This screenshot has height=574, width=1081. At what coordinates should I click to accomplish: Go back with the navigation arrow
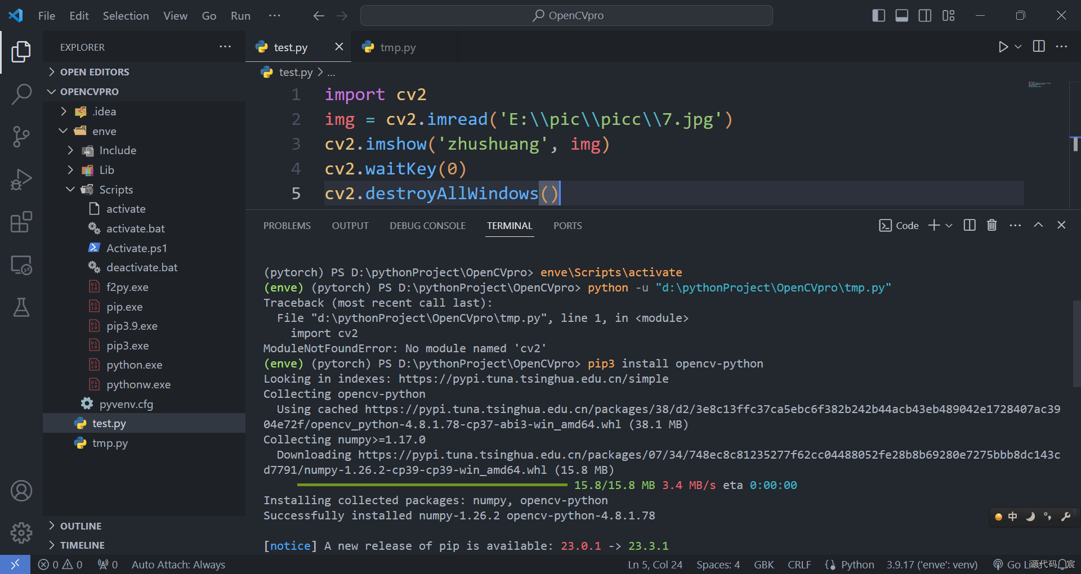pyautogui.click(x=319, y=16)
